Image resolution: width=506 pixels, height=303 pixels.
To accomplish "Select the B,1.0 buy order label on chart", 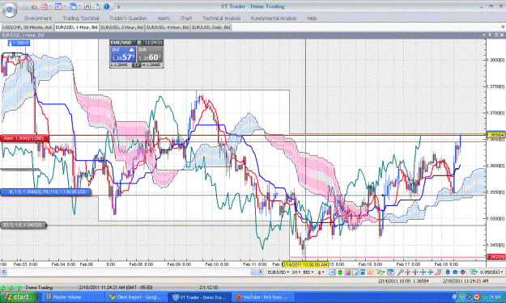I will [x=46, y=192].
